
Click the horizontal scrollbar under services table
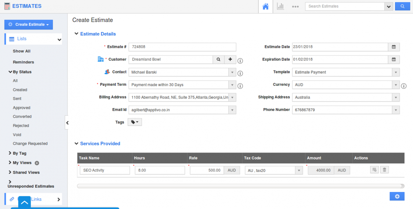click(241, 186)
